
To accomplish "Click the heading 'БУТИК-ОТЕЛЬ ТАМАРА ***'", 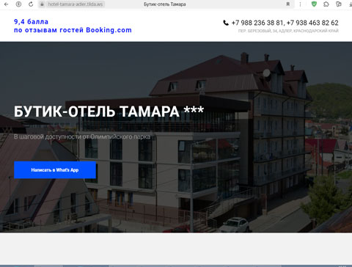I will click(109, 111).
